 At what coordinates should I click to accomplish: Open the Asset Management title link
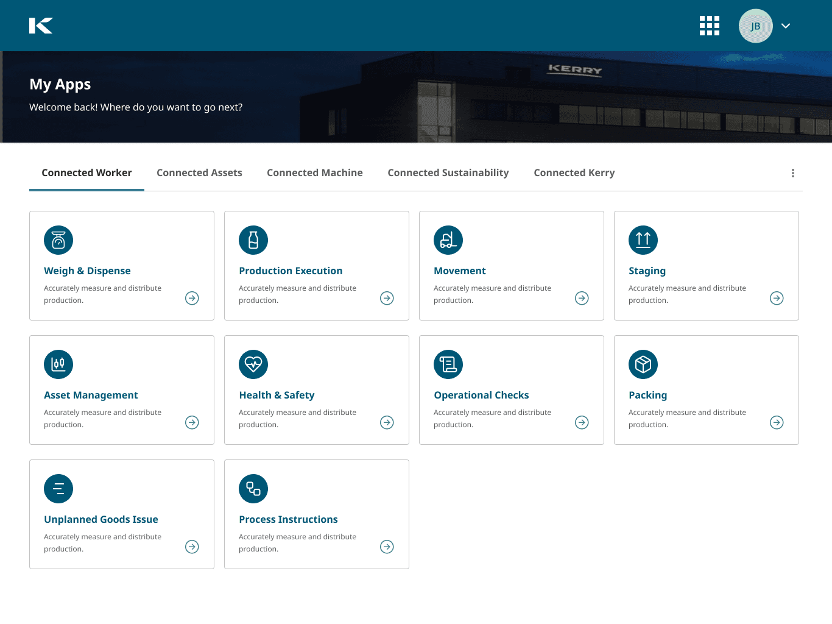91,395
